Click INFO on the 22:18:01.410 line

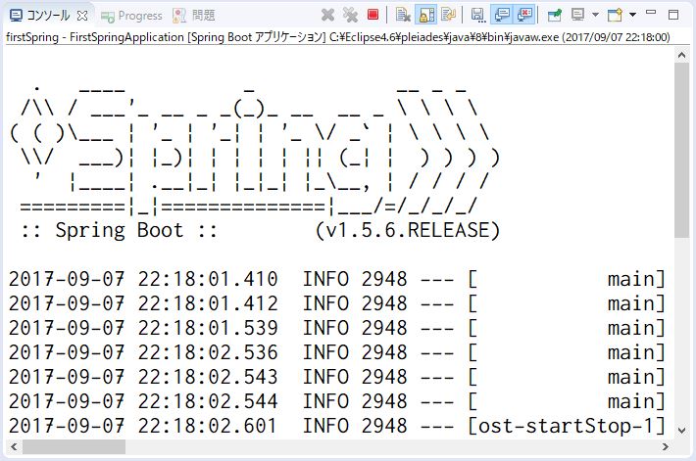[325, 279]
